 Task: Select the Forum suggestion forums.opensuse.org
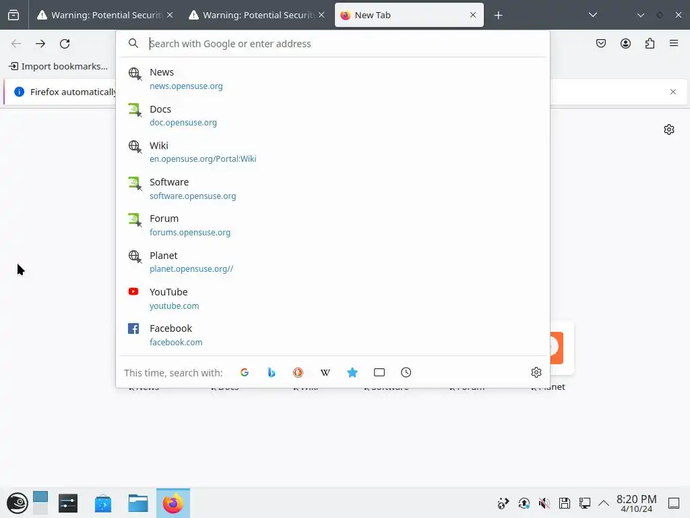tap(333, 225)
